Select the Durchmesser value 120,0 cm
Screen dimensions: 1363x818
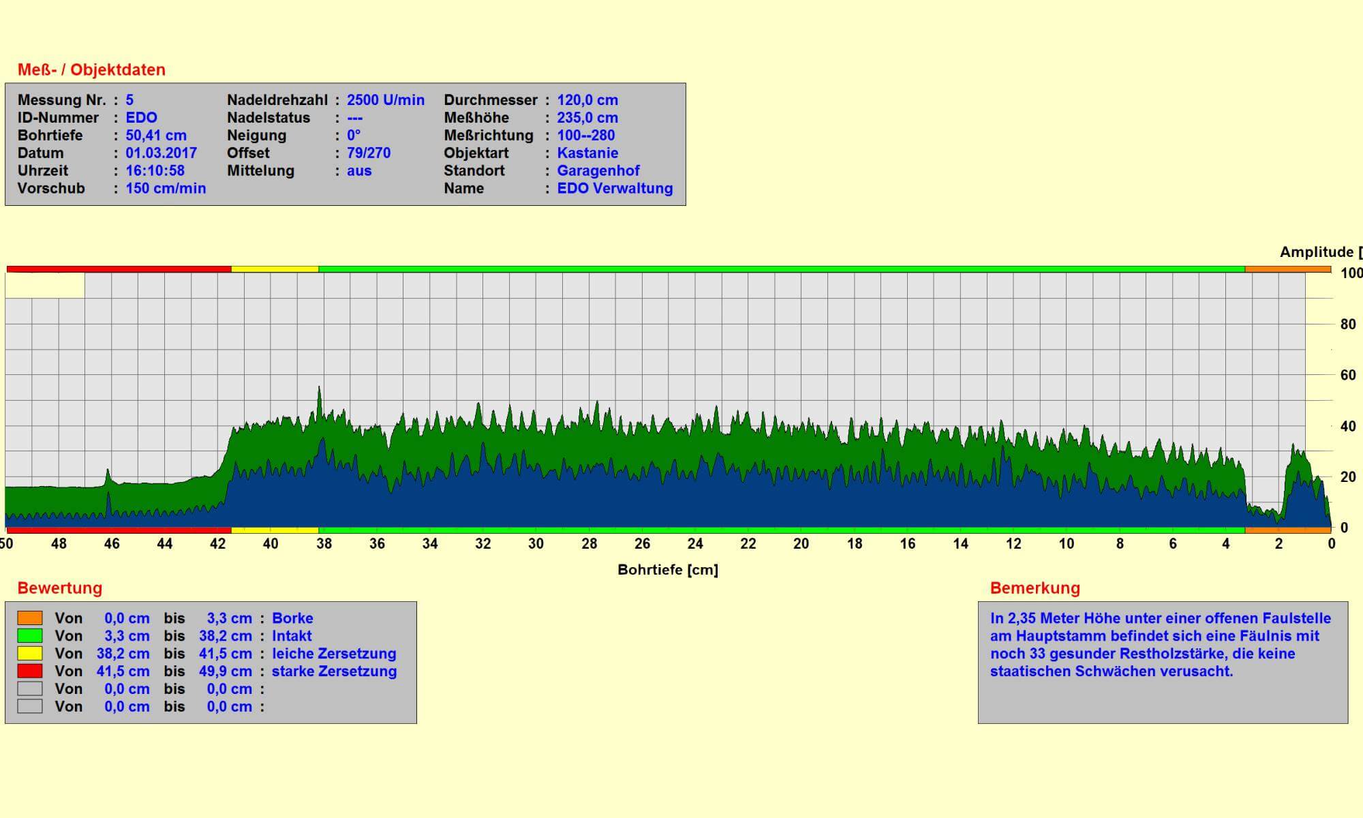(x=587, y=100)
